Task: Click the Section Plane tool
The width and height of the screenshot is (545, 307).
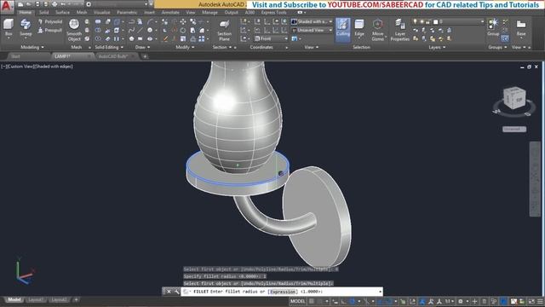Action: 224,30
